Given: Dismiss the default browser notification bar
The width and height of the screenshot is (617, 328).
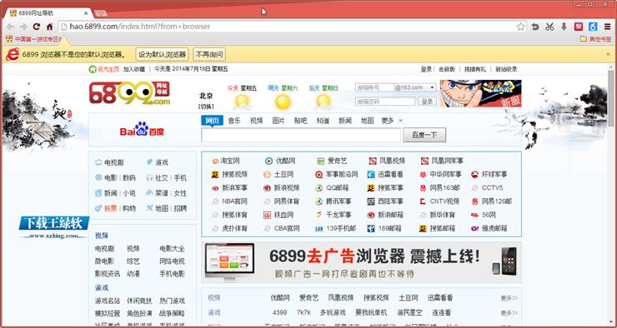Looking at the screenshot, I should [x=608, y=54].
